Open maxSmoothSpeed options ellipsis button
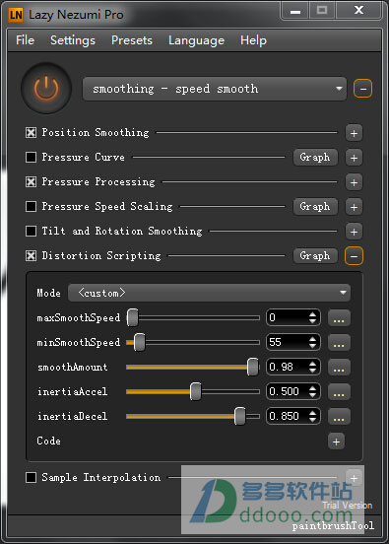 (339, 317)
